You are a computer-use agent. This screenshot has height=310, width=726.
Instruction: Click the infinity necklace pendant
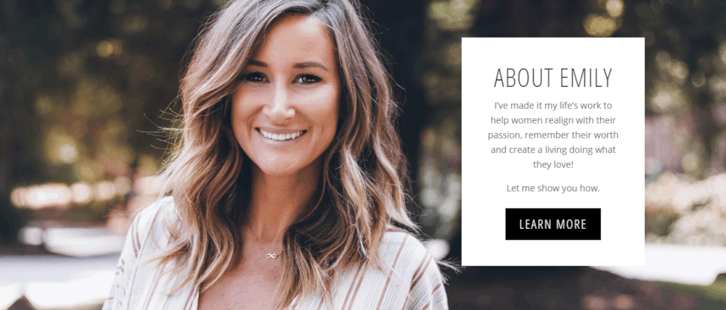click(274, 255)
